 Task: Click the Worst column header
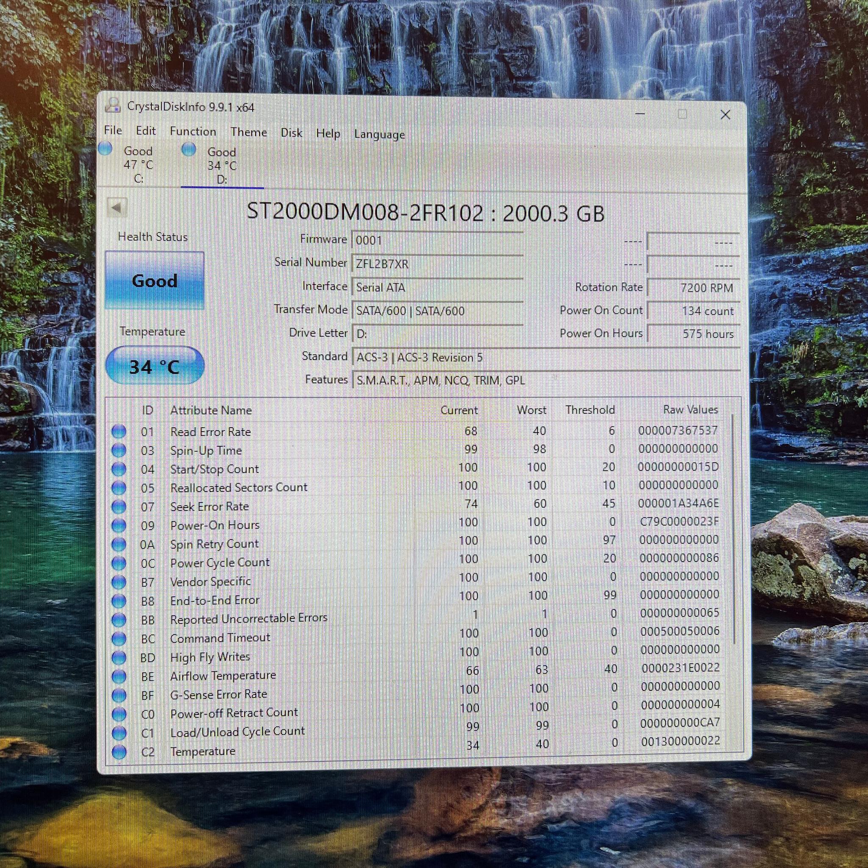click(531, 410)
